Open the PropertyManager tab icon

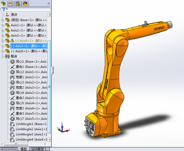(x=11, y=4)
